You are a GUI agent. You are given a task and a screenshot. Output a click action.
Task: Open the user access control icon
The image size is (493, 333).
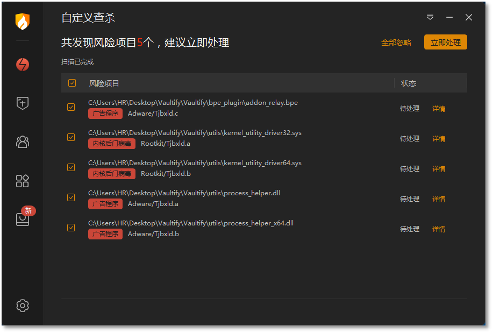click(23, 142)
